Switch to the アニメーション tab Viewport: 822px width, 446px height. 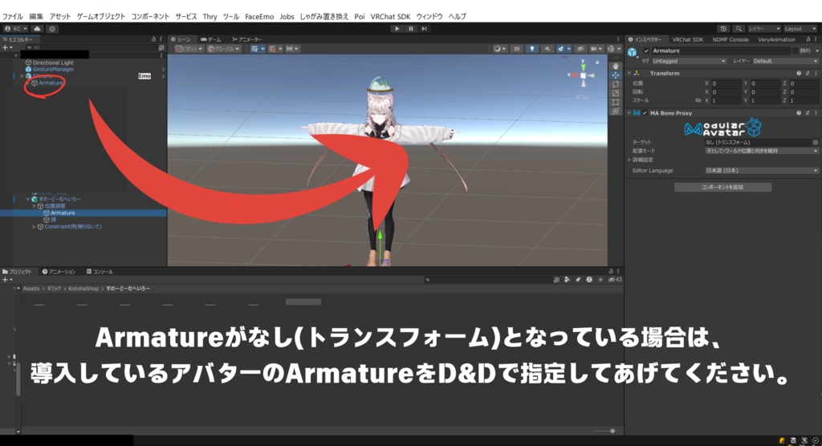pos(59,271)
